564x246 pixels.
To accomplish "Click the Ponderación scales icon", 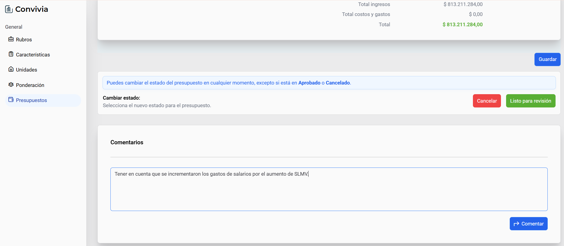I will 11,85.
